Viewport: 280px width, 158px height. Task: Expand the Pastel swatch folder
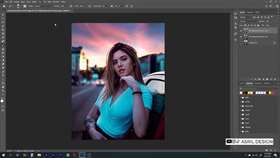pos(241,110)
